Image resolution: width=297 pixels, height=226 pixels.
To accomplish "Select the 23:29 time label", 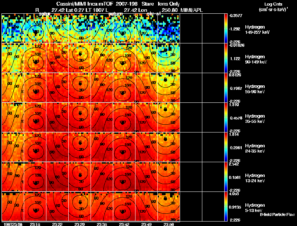I will (79, 225).
